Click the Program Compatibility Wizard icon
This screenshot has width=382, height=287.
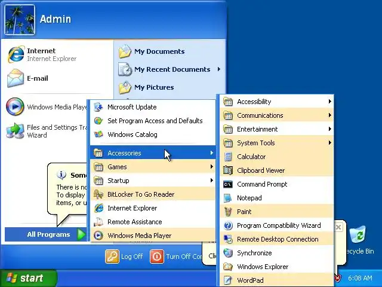click(228, 225)
